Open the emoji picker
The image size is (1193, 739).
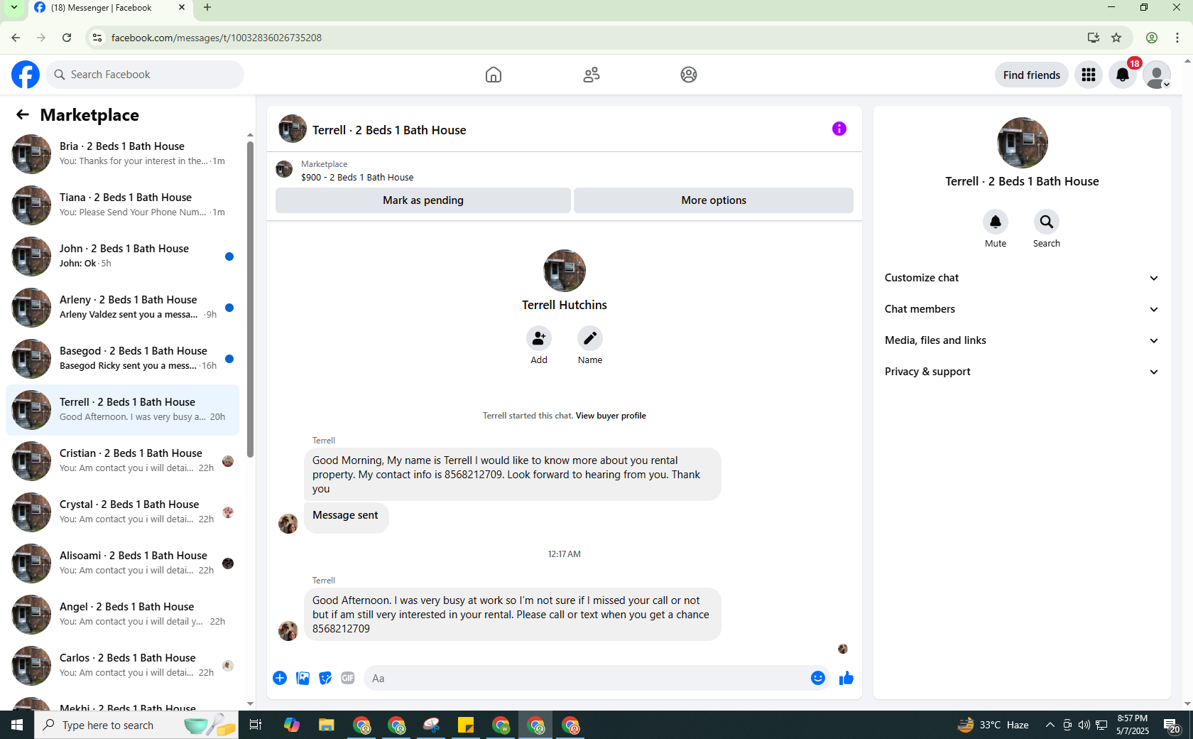(818, 678)
